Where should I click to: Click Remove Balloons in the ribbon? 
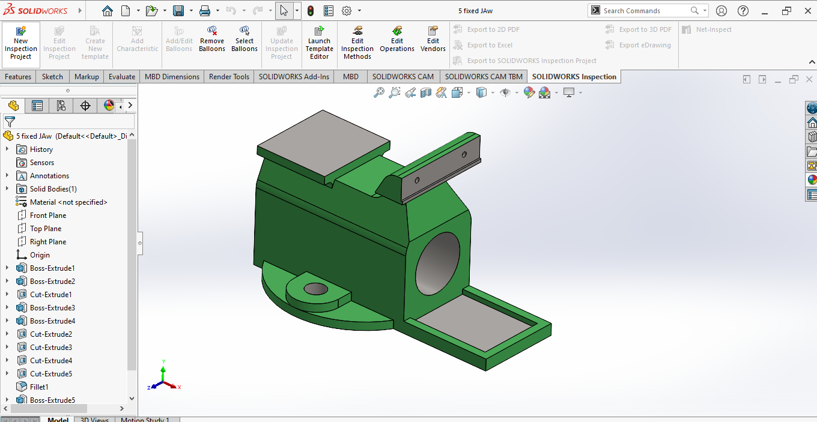tap(211, 40)
